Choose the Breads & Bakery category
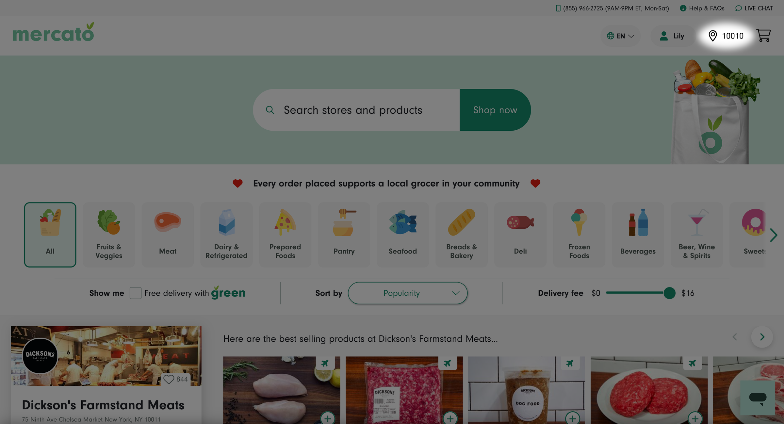 tap(461, 235)
